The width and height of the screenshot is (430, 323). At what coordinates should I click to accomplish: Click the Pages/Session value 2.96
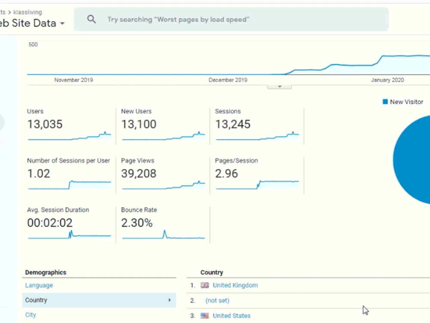(226, 173)
